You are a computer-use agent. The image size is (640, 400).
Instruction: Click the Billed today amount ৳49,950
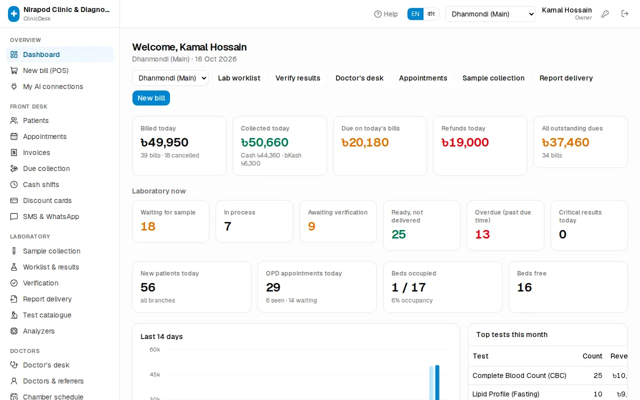point(164,142)
